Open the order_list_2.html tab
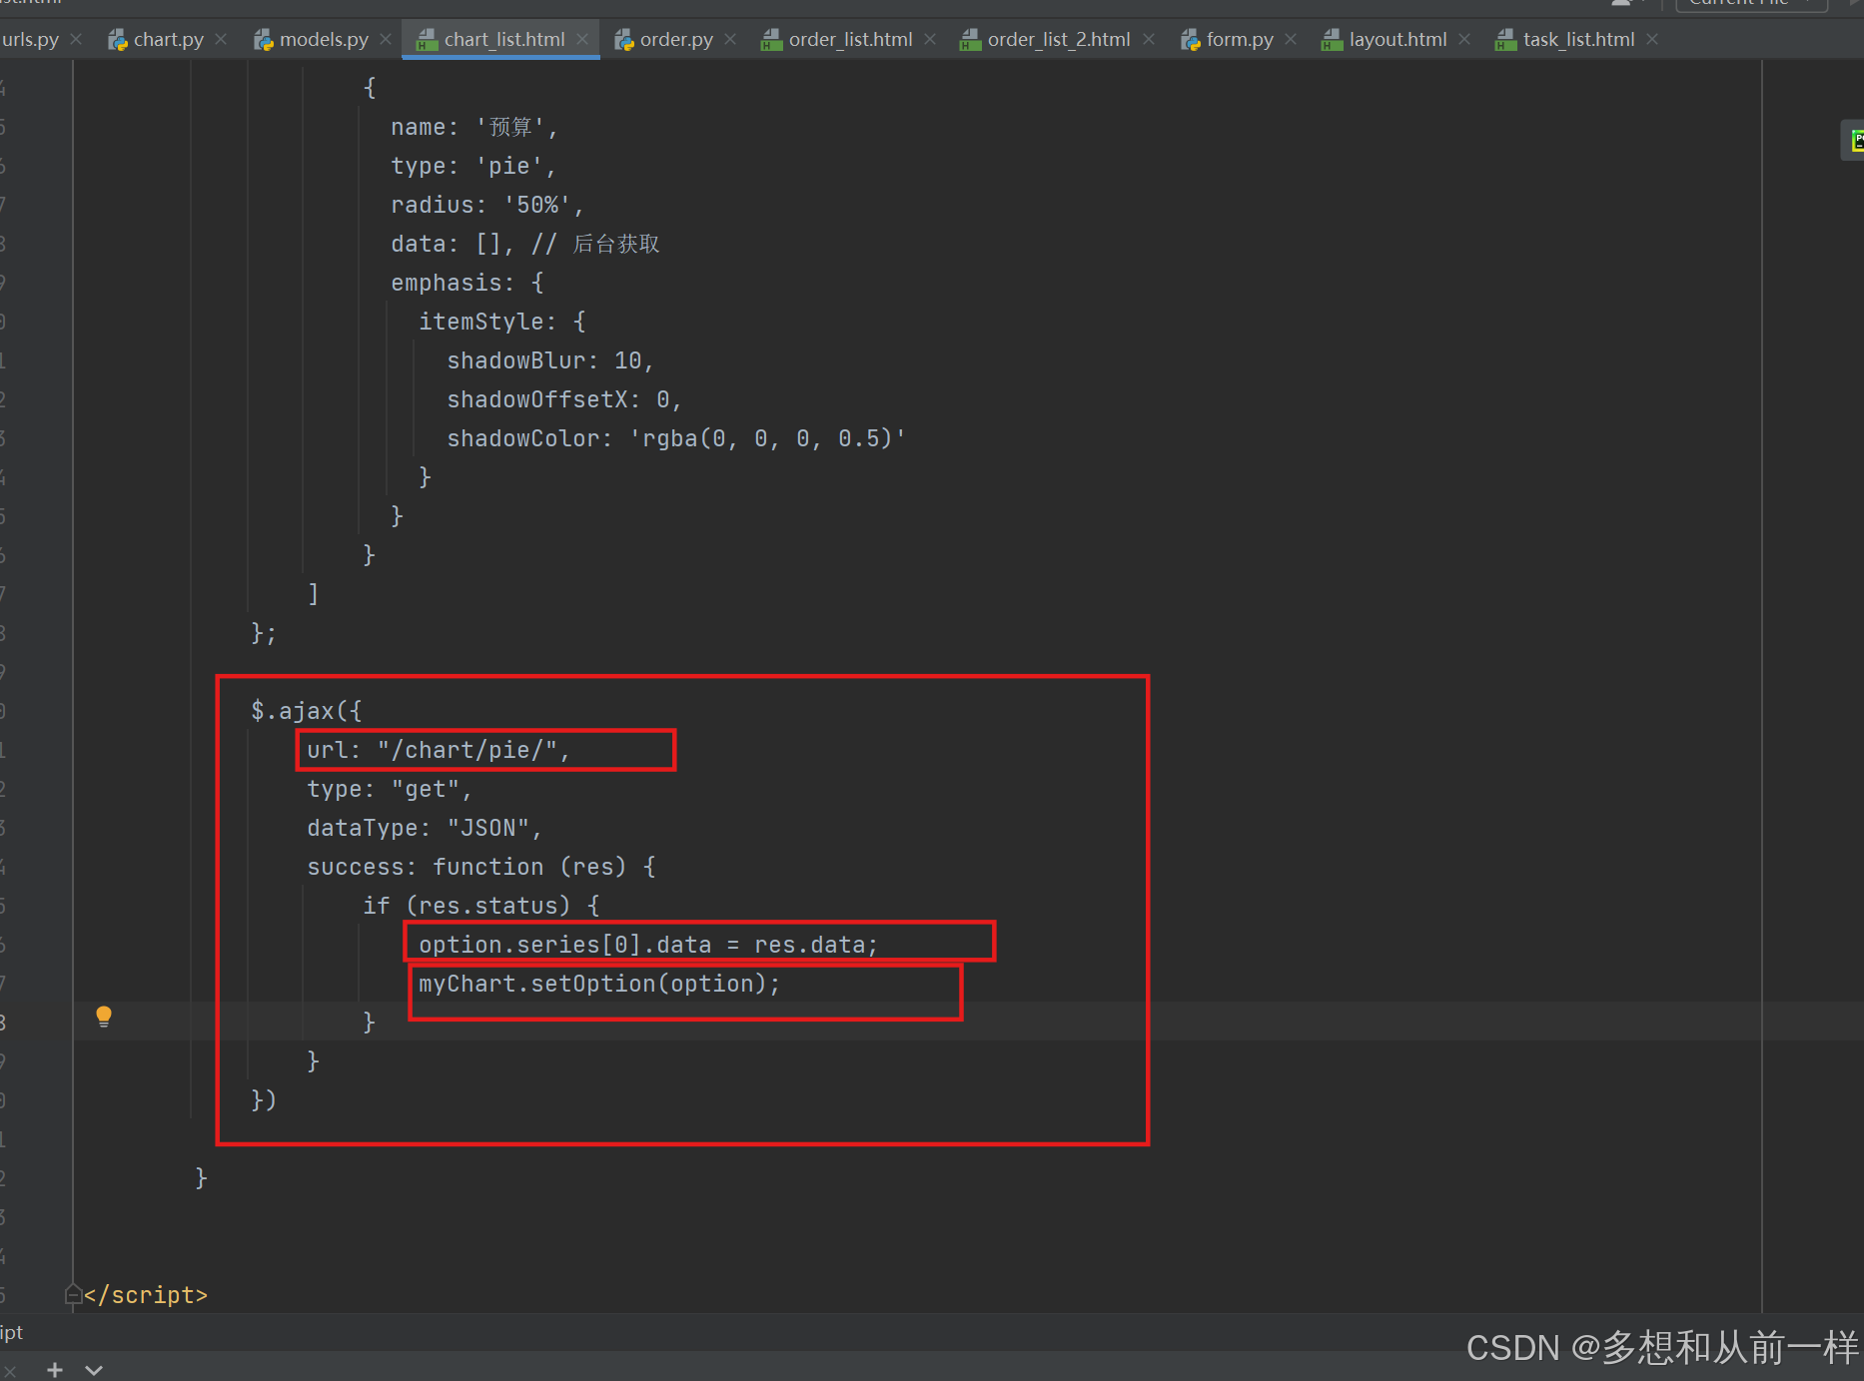The image size is (1864, 1381). click(x=1059, y=39)
